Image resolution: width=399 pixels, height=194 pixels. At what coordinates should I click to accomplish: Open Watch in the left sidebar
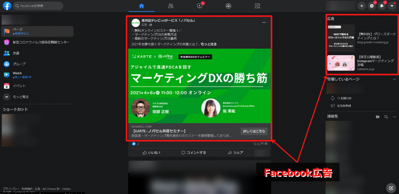(37, 75)
